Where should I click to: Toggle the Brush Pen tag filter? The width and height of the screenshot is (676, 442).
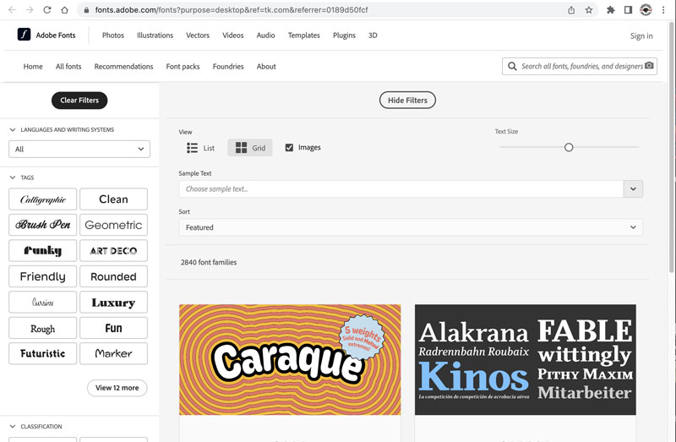(43, 225)
